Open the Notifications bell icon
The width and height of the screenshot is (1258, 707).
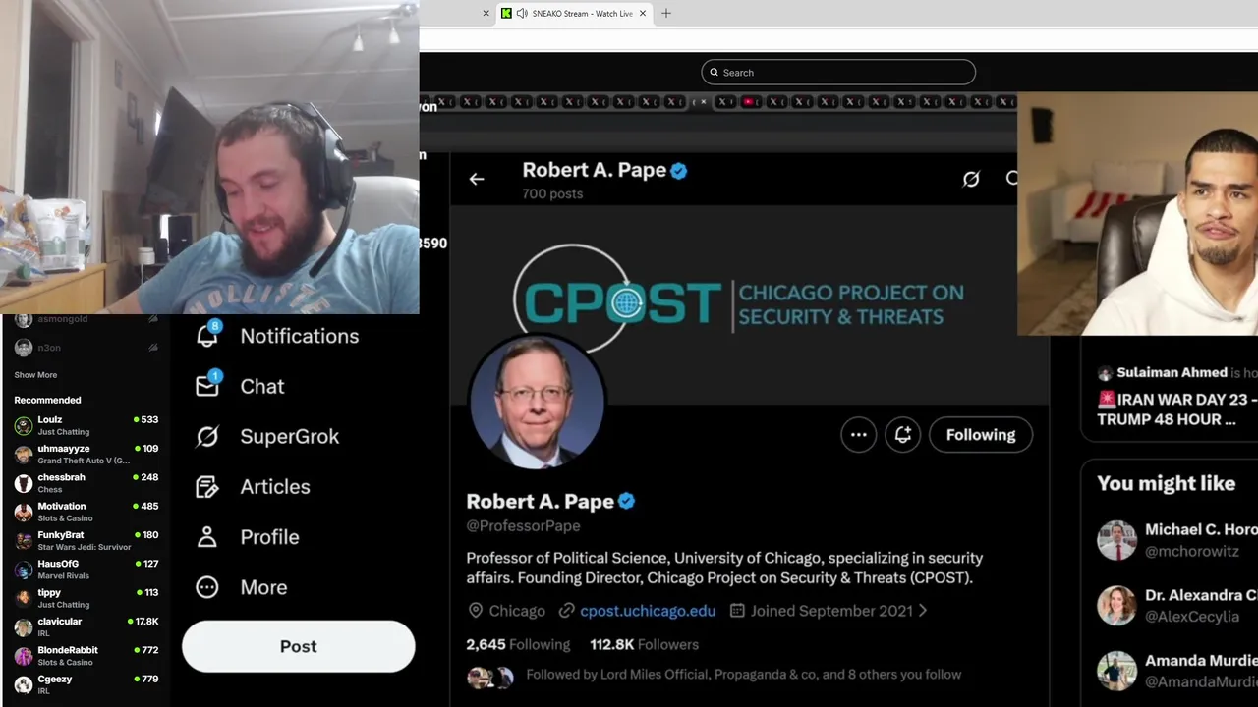(207, 335)
